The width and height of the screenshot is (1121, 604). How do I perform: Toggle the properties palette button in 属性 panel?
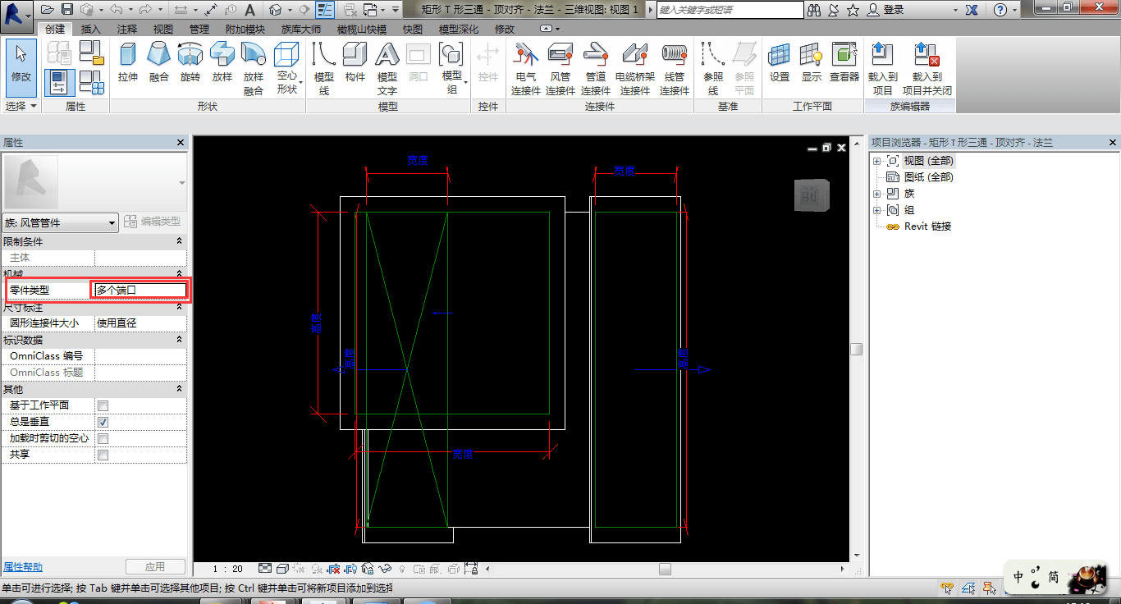click(x=59, y=82)
